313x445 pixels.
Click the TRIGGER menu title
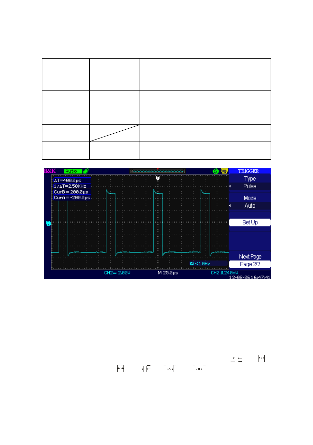[x=248, y=171]
